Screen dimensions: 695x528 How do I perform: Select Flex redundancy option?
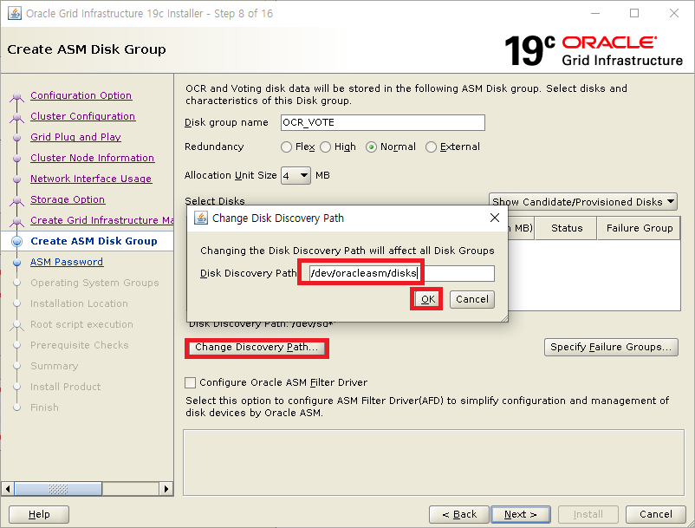click(x=286, y=147)
